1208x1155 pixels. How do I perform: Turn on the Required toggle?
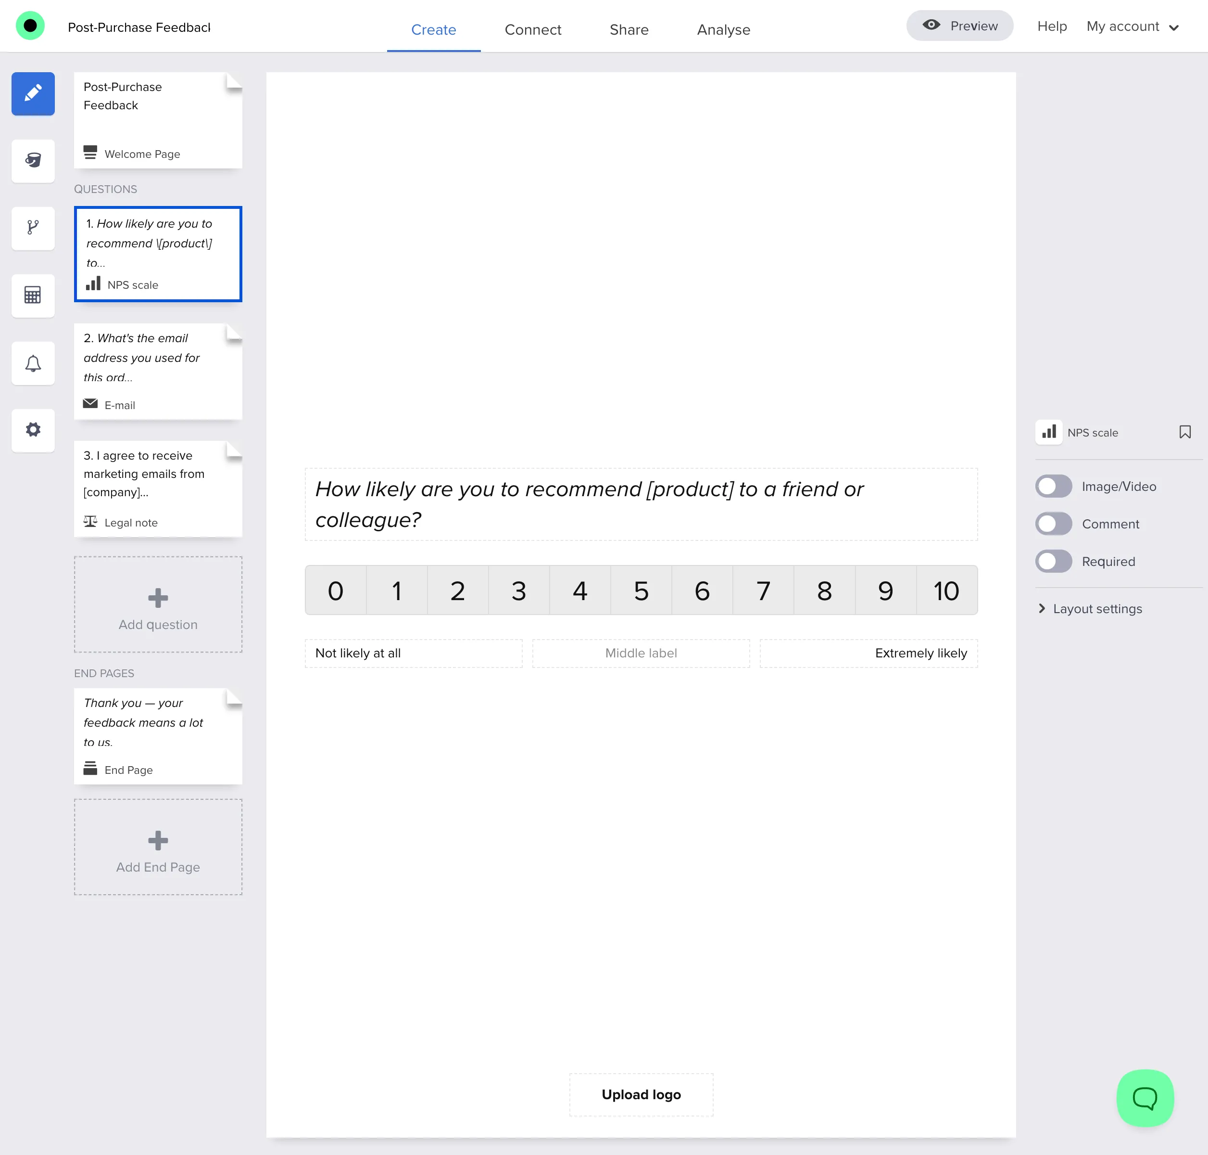(1054, 562)
